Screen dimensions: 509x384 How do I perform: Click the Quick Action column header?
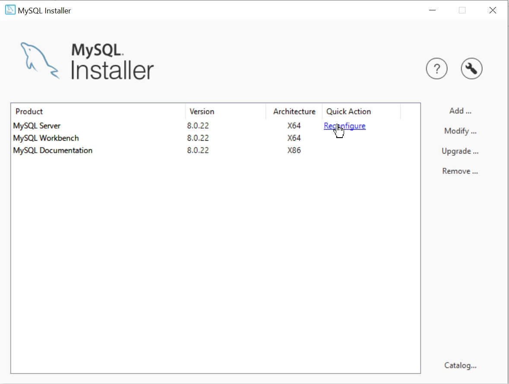pyautogui.click(x=361, y=112)
